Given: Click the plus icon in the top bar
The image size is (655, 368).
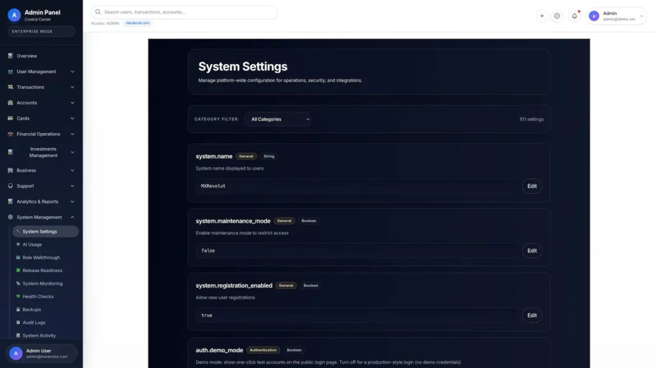Looking at the screenshot, I should pyautogui.click(x=542, y=16).
